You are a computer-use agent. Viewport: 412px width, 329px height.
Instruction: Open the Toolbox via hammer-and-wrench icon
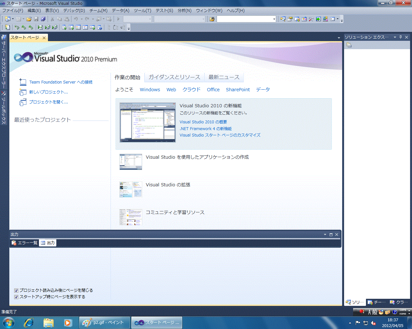pyautogui.click(x=311, y=19)
